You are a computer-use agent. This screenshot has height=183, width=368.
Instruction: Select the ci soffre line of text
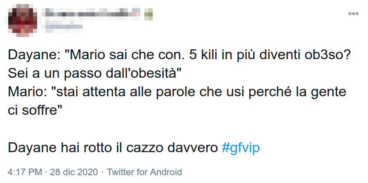click(35, 110)
